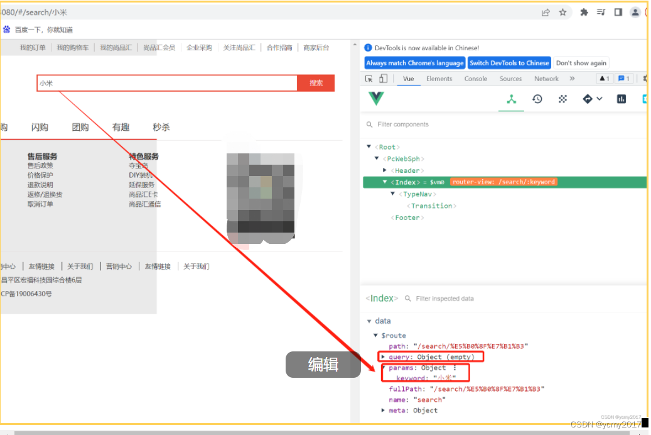
Task: Open the Vuex history timeline icon
Action: point(537,99)
